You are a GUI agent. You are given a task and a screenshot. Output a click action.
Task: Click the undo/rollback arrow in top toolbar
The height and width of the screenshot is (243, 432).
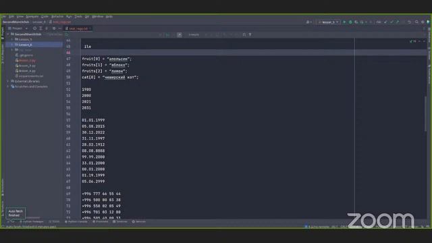click(410, 22)
